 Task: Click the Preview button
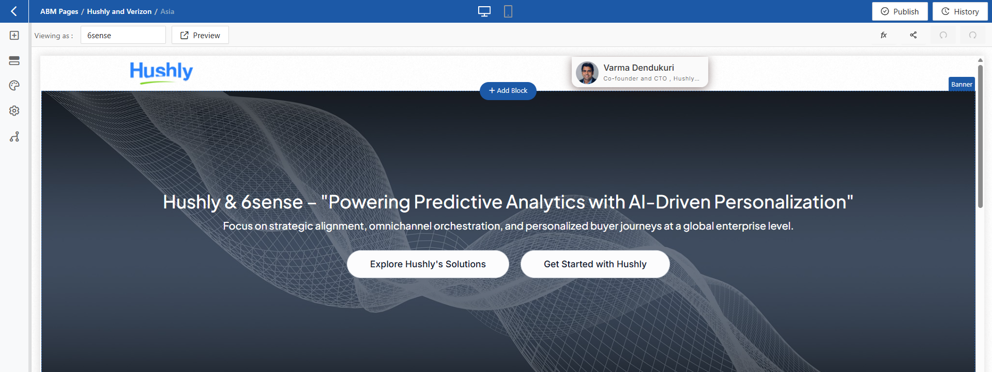click(200, 35)
